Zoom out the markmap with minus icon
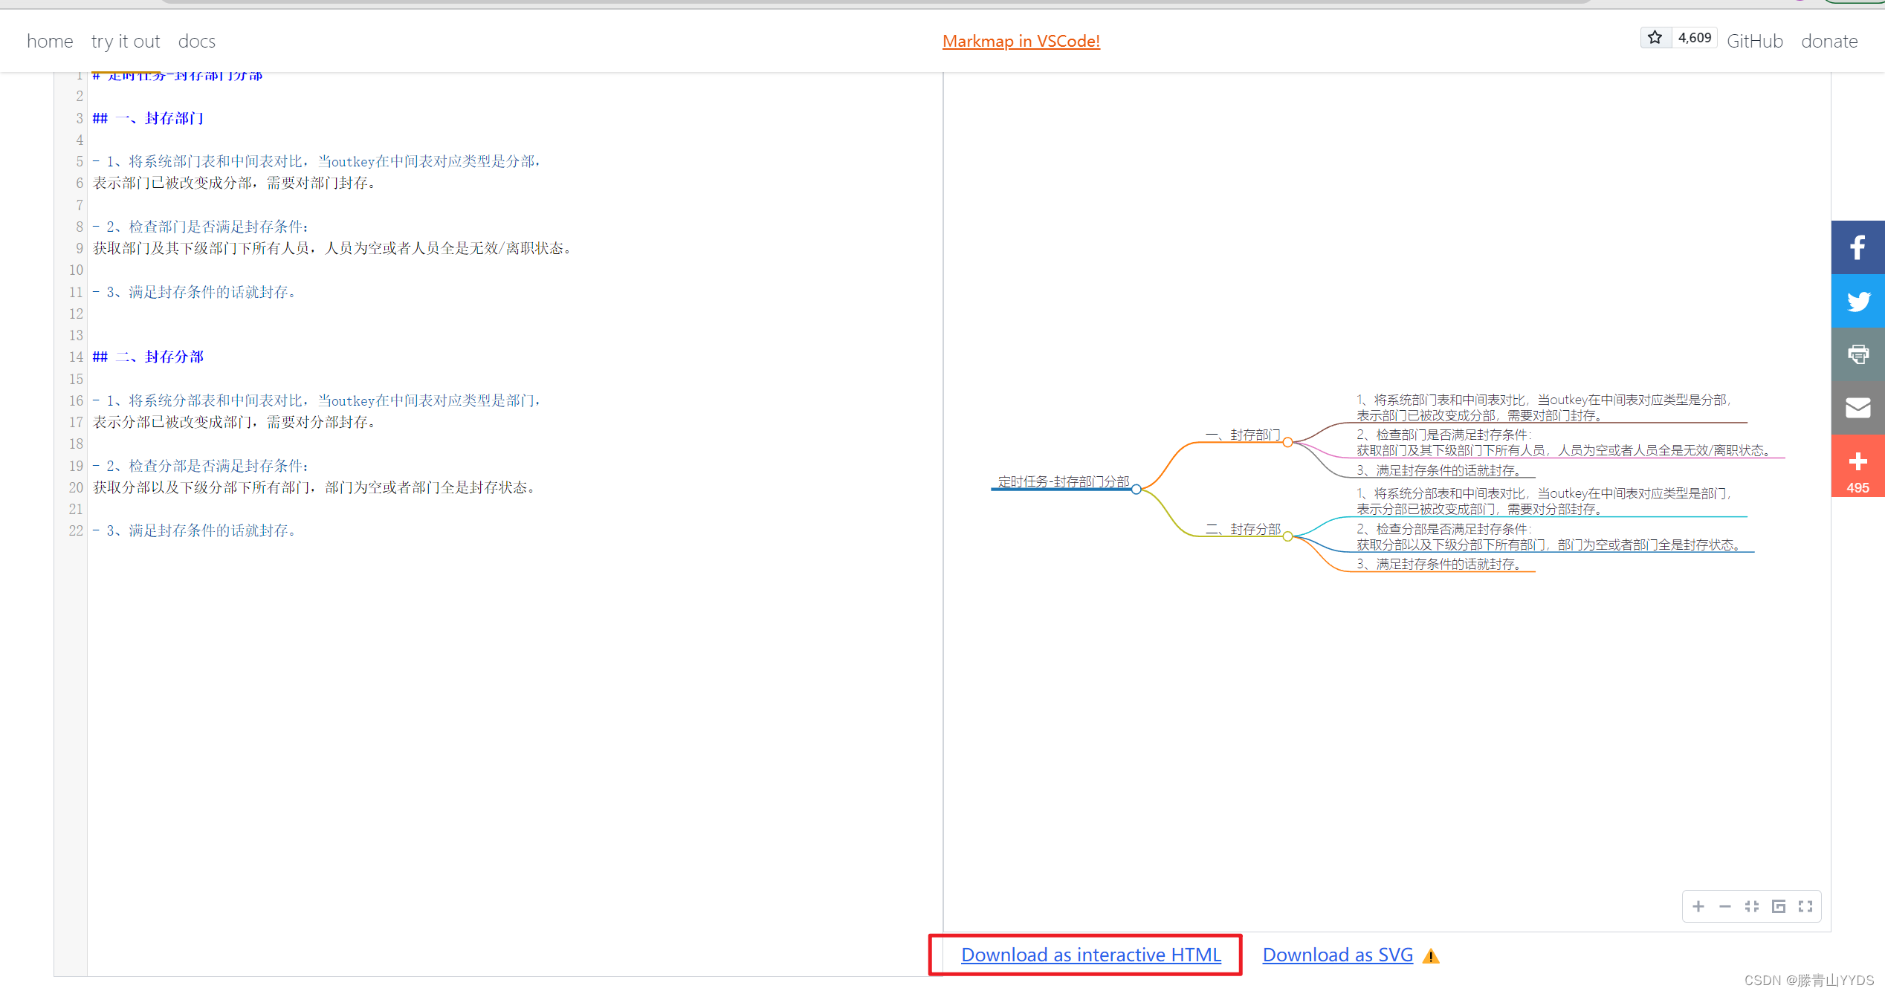 coord(1725,906)
